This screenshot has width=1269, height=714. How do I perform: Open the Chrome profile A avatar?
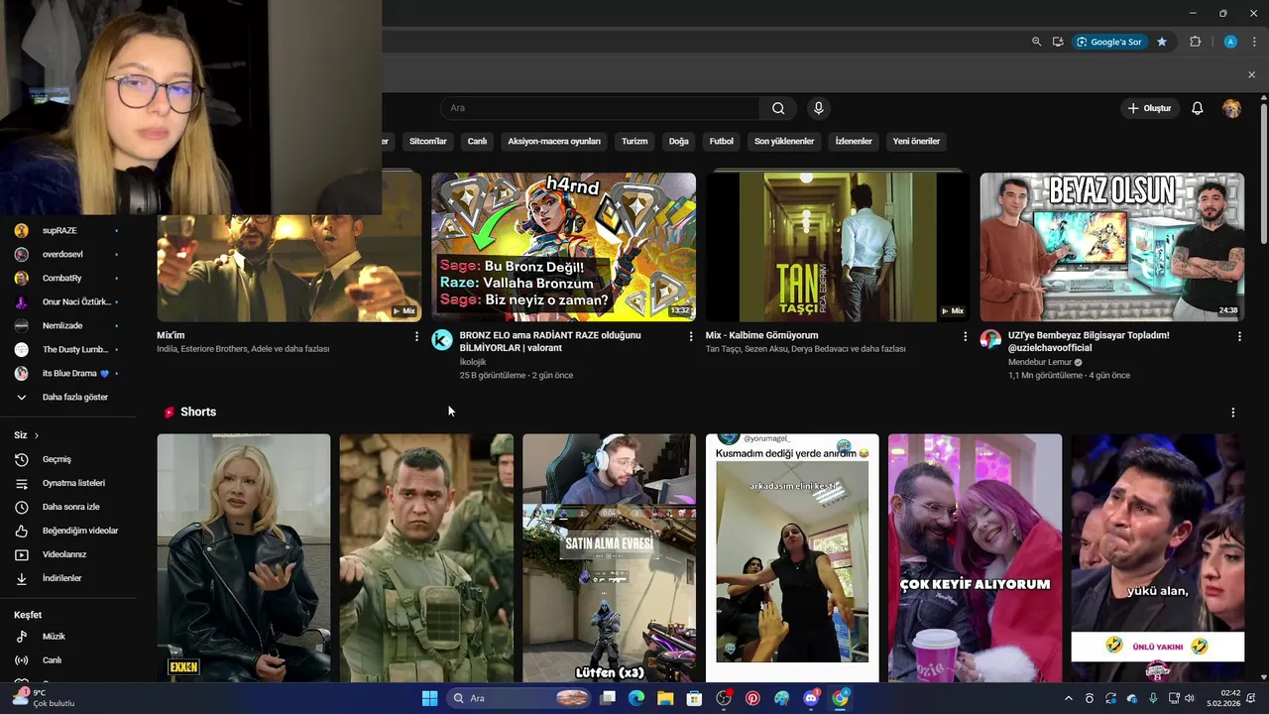point(1230,42)
